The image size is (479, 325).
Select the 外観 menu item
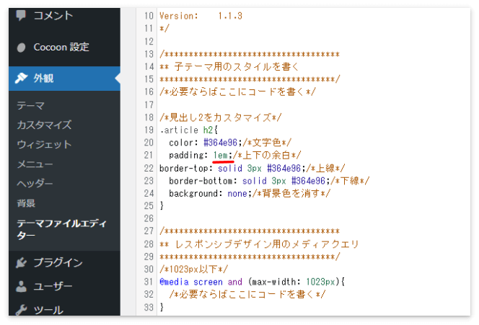click(64, 79)
